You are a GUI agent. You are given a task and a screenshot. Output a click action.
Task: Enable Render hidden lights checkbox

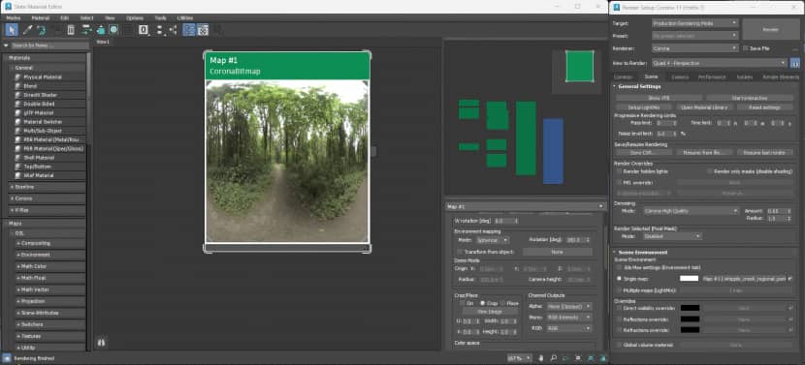(619, 171)
